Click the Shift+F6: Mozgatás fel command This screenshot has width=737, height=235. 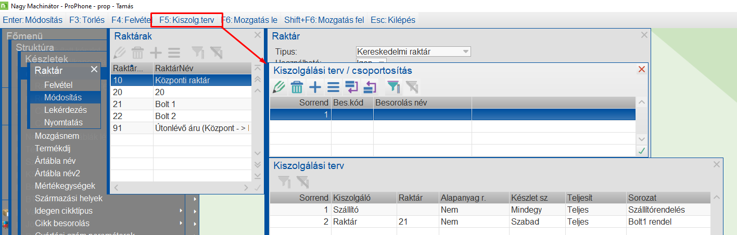[323, 20]
